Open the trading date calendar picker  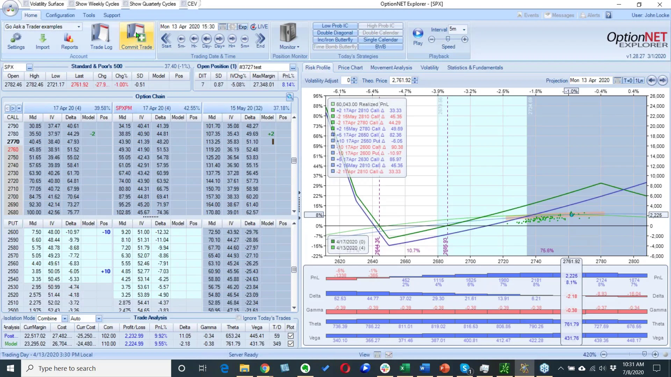pyautogui.click(x=222, y=27)
